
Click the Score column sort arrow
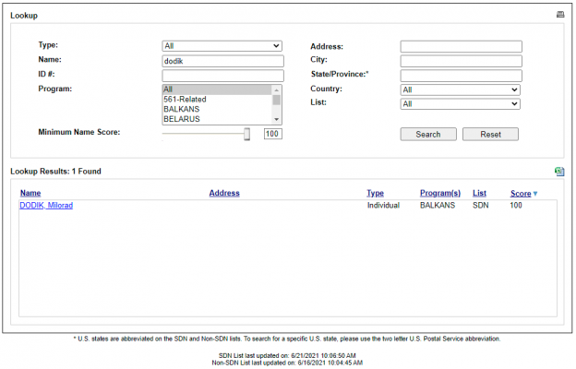535,194
